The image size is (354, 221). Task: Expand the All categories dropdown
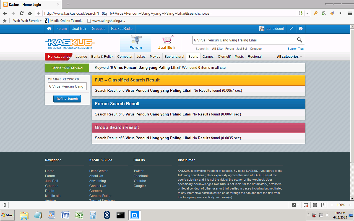pyautogui.click(x=289, y=57)
